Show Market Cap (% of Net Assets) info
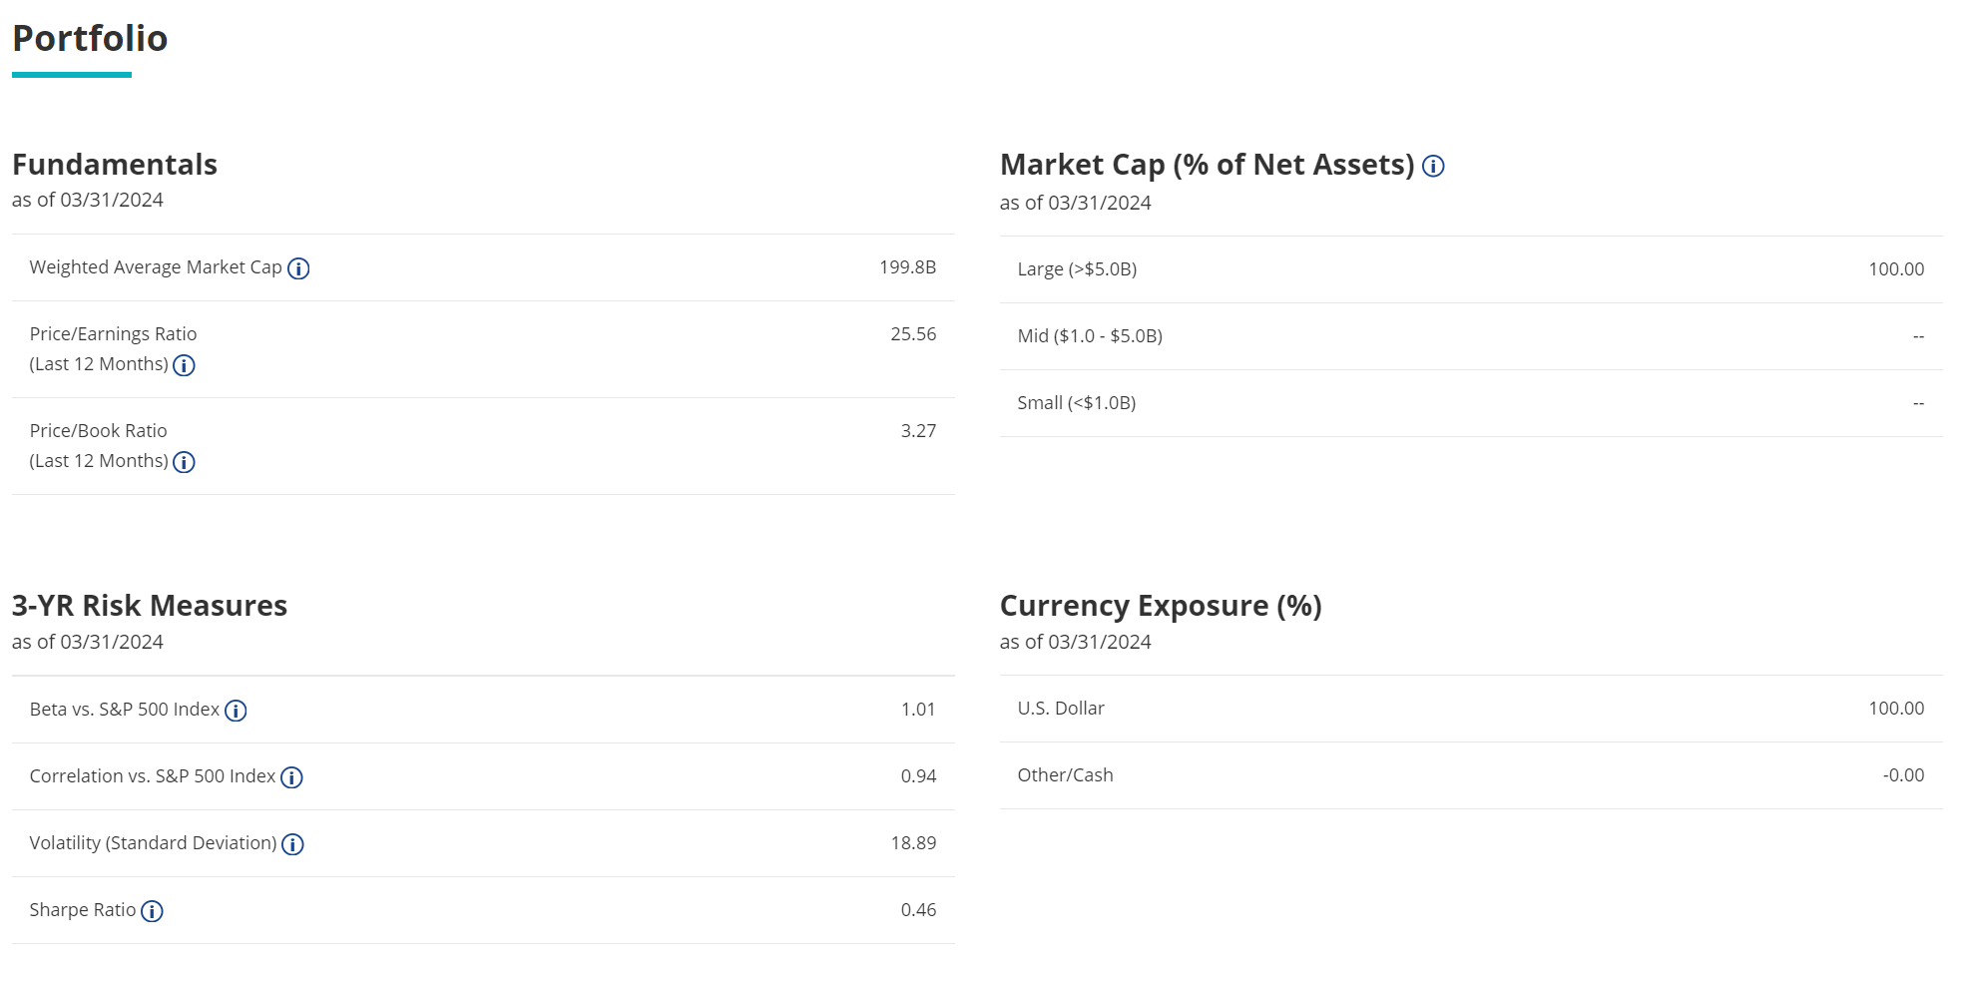Image resolution: width=1969 pixels, height=986 pixels. [x=1434, y=167]
